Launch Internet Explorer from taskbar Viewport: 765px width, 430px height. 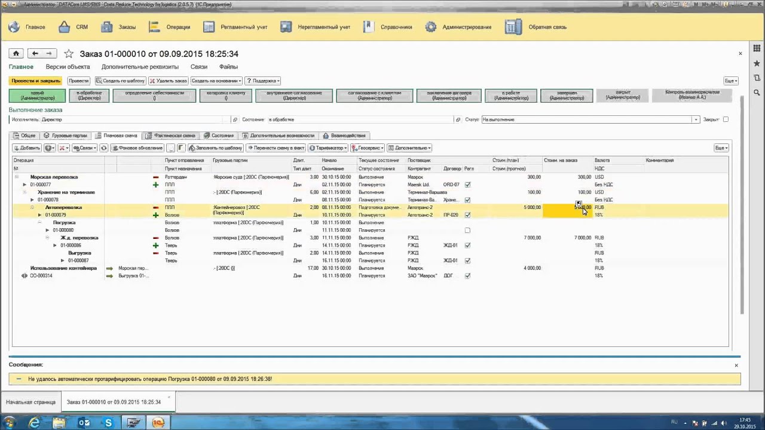(x=35, y=422)
